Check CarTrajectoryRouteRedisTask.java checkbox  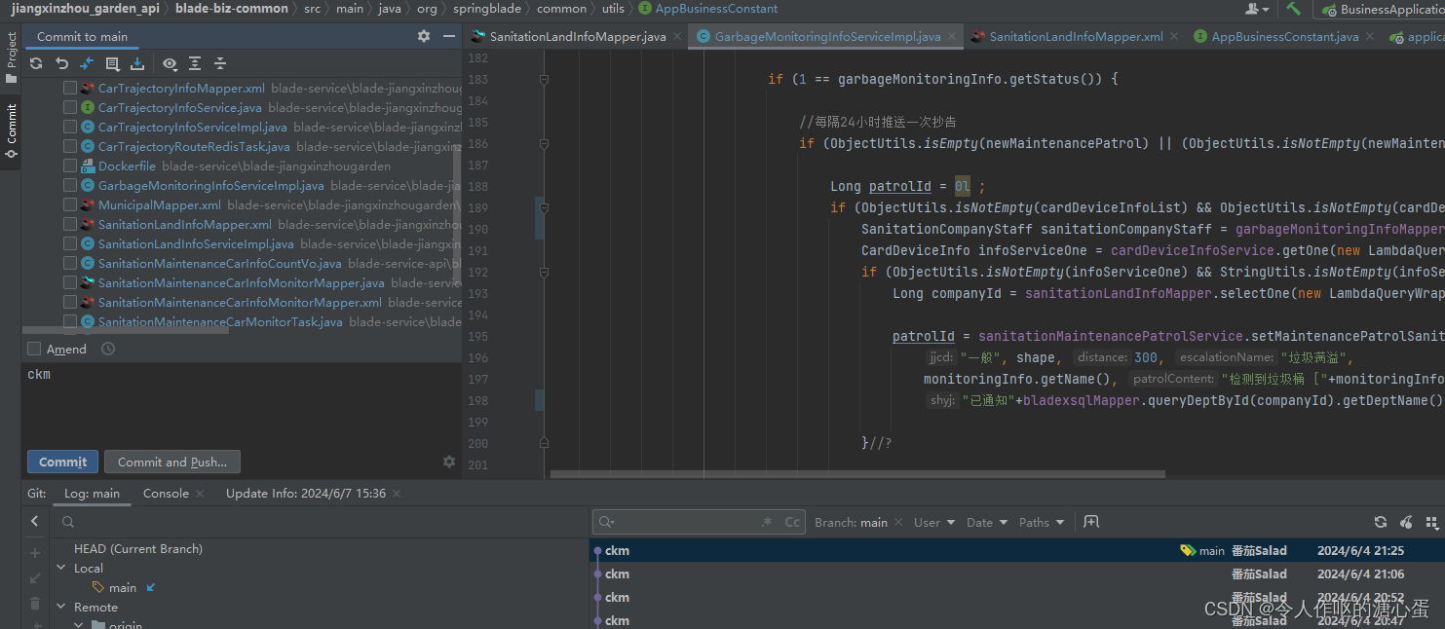(x=70, y=146)
